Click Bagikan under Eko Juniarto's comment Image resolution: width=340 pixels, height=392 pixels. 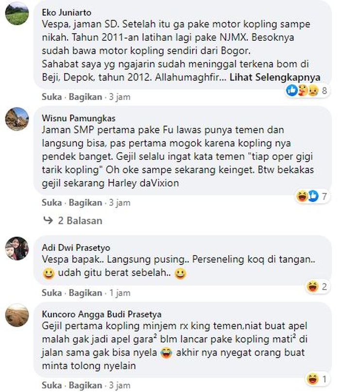[85, 97]
